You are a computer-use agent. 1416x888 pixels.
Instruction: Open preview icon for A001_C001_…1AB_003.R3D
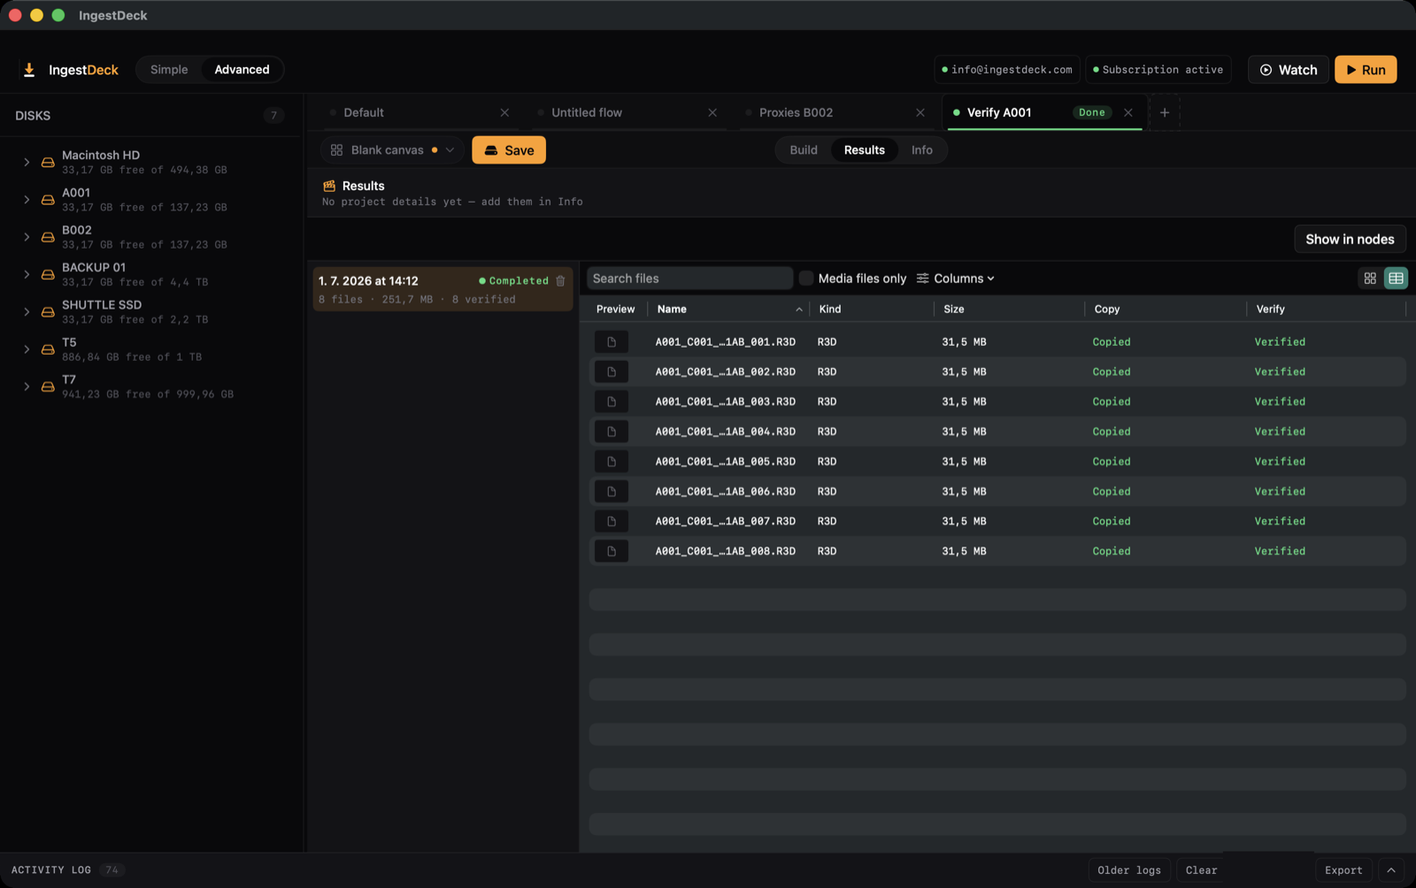[x=612, y=402]
